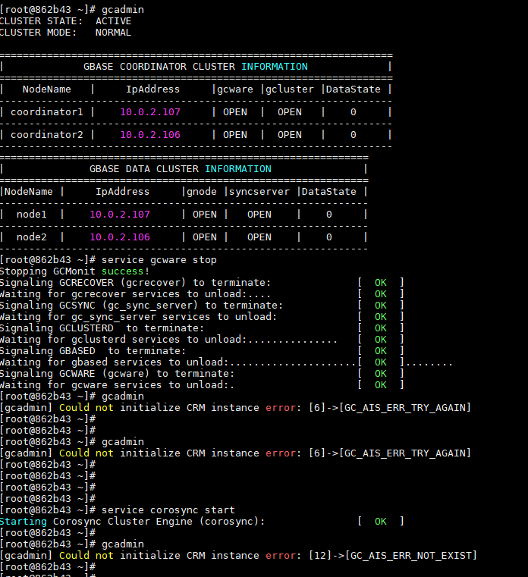Click the gcware column header

pos(235,89)
